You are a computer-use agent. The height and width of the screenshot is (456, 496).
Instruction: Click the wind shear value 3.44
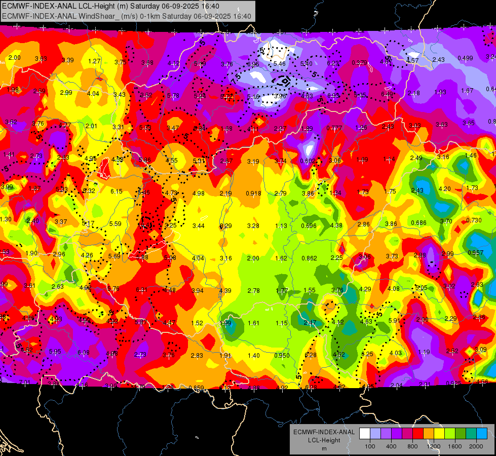pos(199,226)
